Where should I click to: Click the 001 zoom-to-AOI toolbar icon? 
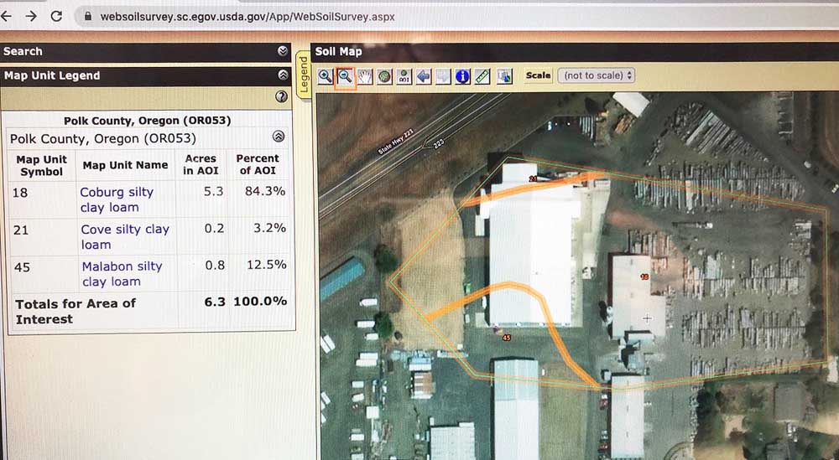point(404,76)
